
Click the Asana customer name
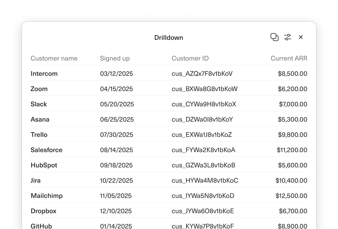[40, 119]
